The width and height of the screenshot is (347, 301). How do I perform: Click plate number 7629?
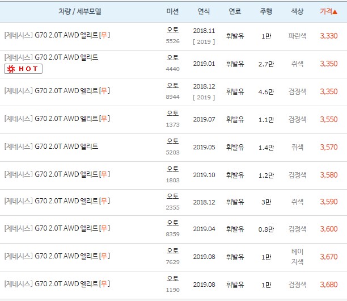coord(172,262)
